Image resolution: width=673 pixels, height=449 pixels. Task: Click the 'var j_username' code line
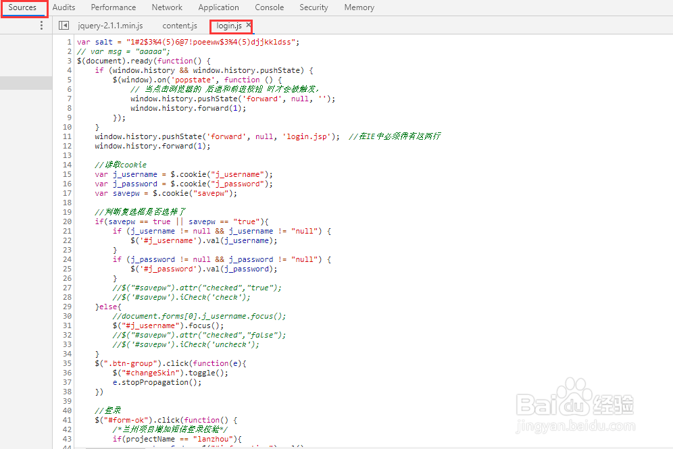184,174
